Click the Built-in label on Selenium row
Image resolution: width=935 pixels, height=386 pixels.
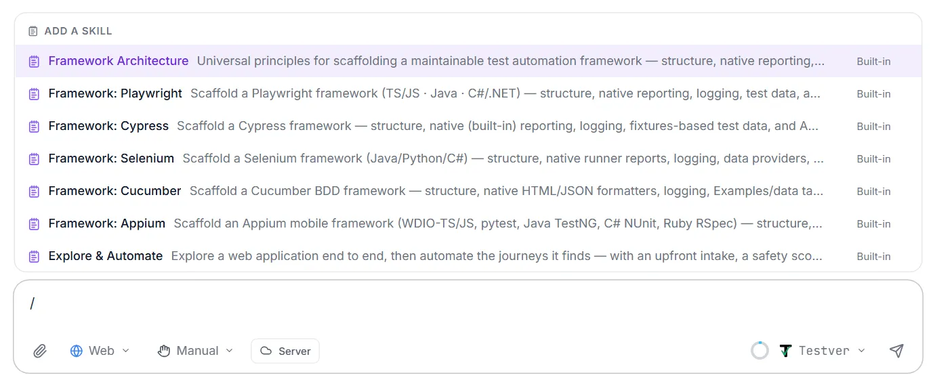coord(873,159)
